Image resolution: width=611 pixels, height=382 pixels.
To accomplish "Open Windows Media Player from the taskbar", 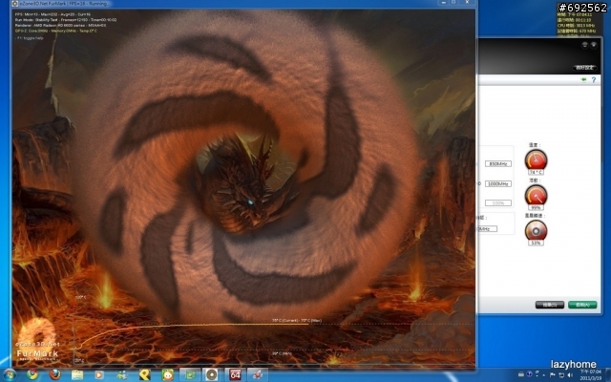I will (x=99, y=375).
